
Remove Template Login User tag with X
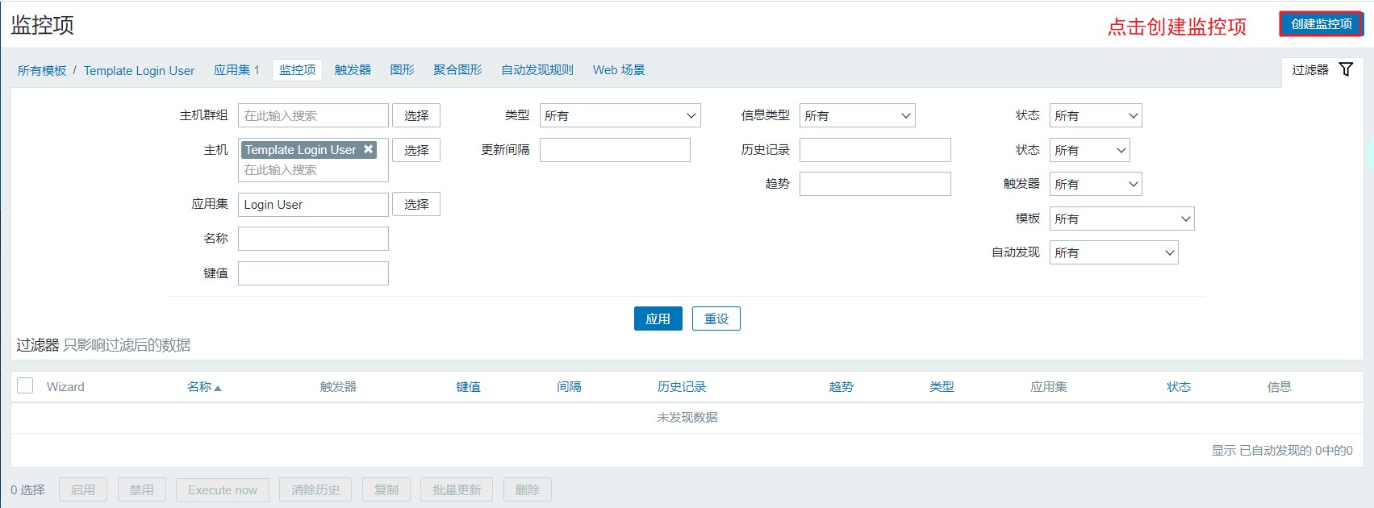(x=368, y=149)
